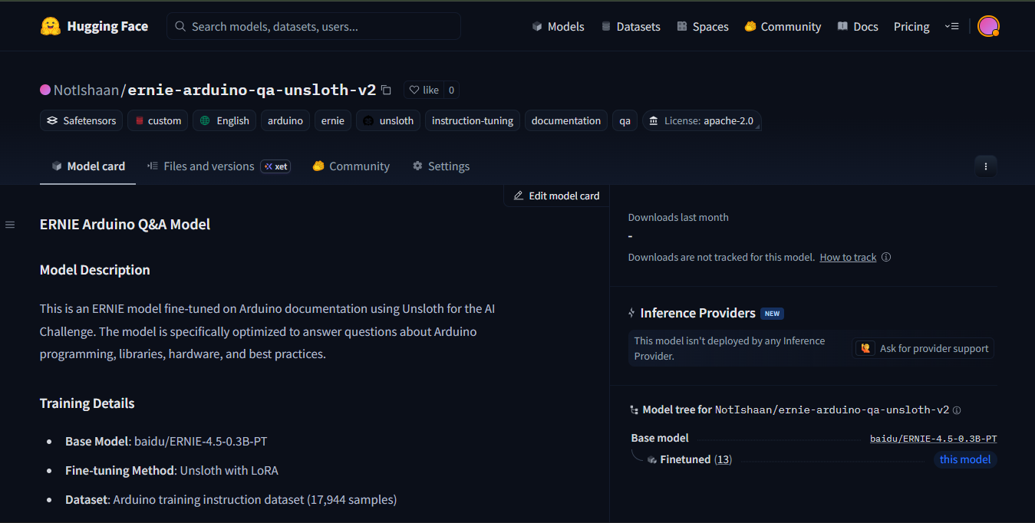Expand the header more-options dropdown
The image size is (1035, 523).
952,26
